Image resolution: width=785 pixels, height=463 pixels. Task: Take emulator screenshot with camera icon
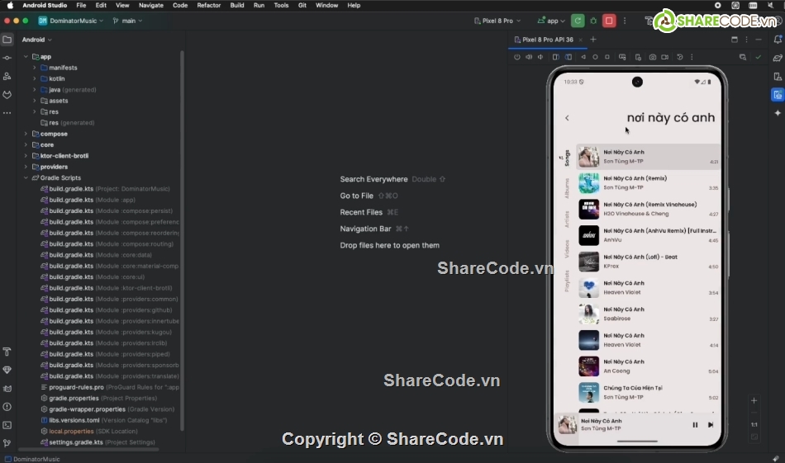coord(652,57)
